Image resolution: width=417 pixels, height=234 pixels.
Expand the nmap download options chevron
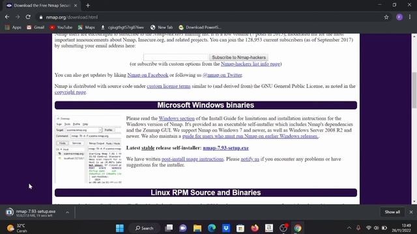67,213
